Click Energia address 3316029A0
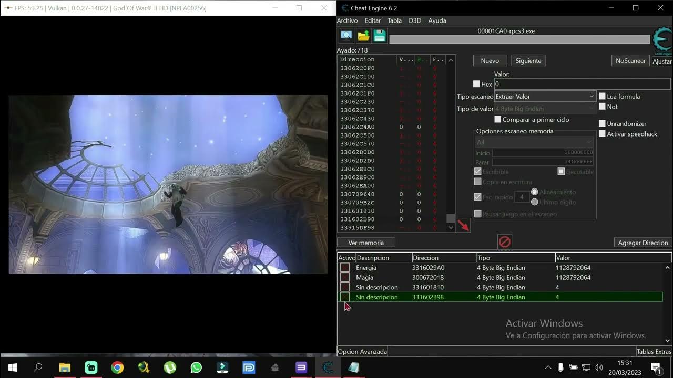673x378 pixels. click(x=428, y=268)
